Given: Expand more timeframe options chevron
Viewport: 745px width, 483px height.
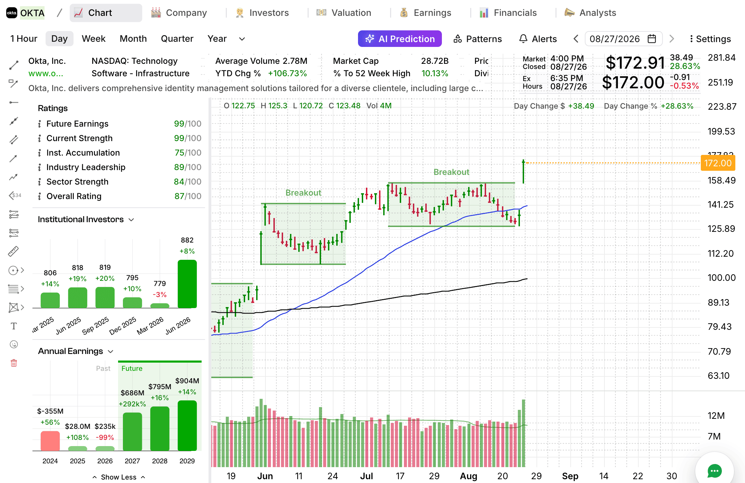Looking at the screenshot, I should (242, 39).
